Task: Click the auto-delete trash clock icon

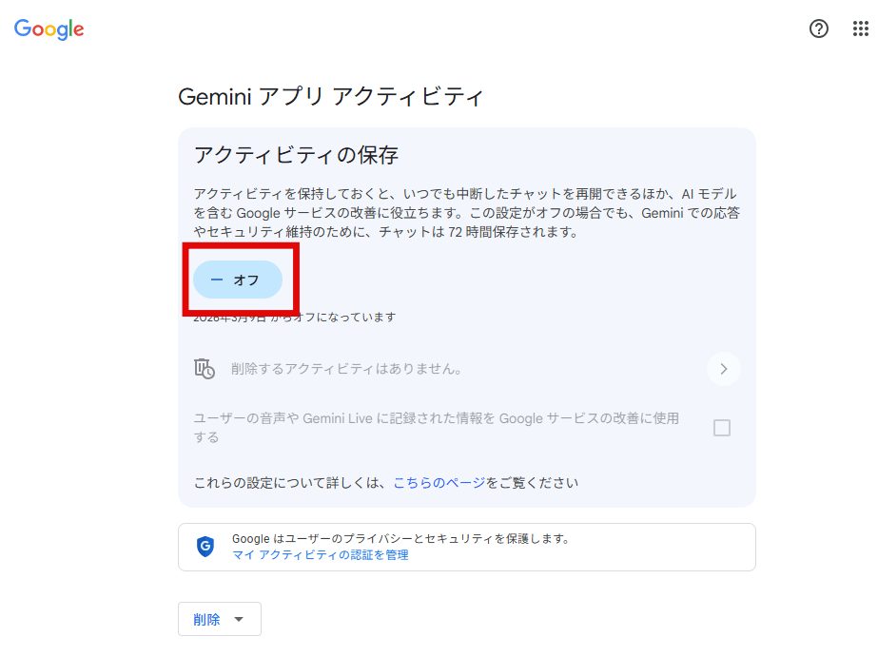Action: point(205,369)
